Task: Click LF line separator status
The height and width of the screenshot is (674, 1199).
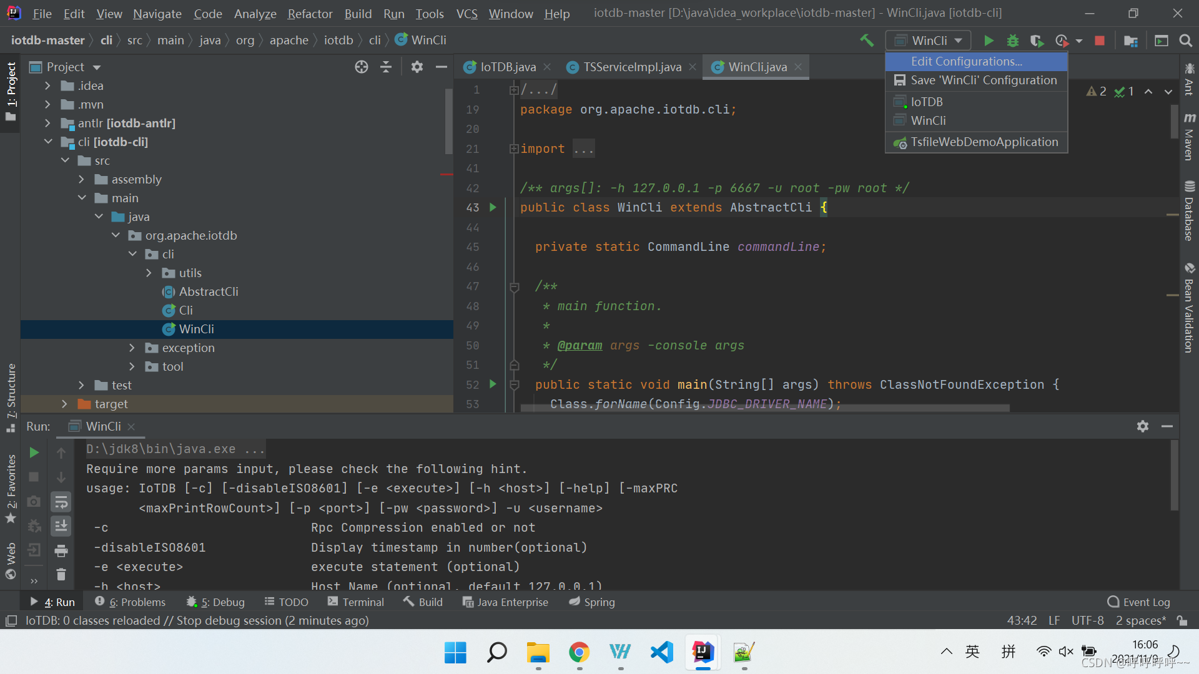Action: (x=1054, y=620)
